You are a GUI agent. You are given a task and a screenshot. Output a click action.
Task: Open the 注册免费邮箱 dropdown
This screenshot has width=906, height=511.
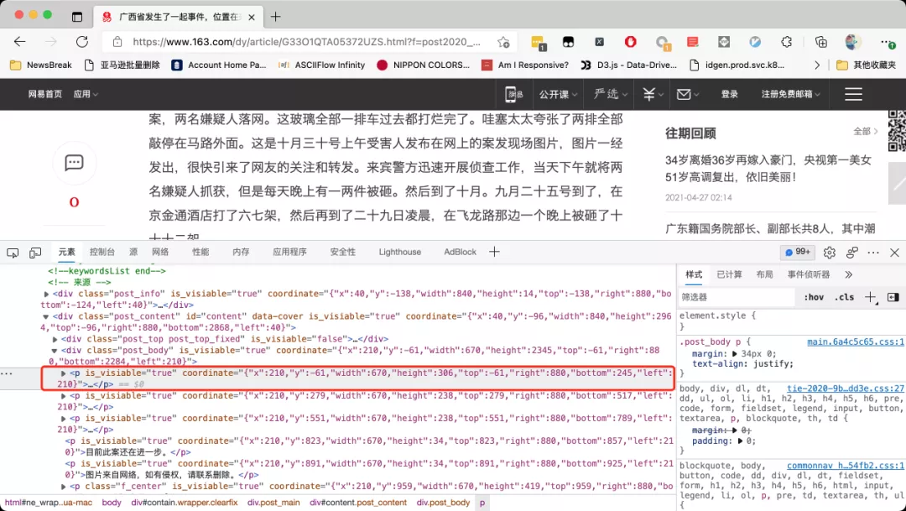[790, 94]
